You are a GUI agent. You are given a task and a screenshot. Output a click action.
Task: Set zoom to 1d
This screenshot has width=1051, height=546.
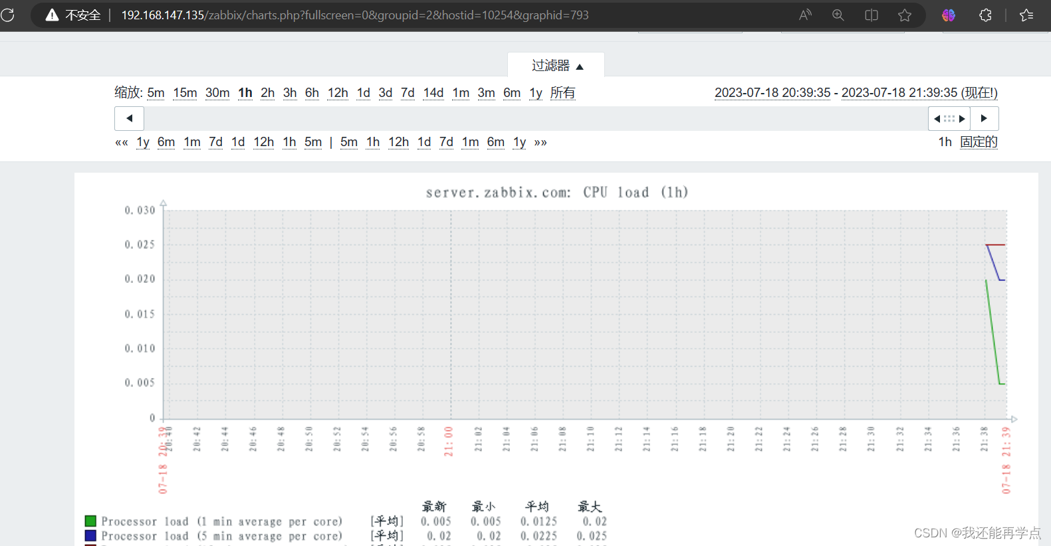click(x=363, y=92)
